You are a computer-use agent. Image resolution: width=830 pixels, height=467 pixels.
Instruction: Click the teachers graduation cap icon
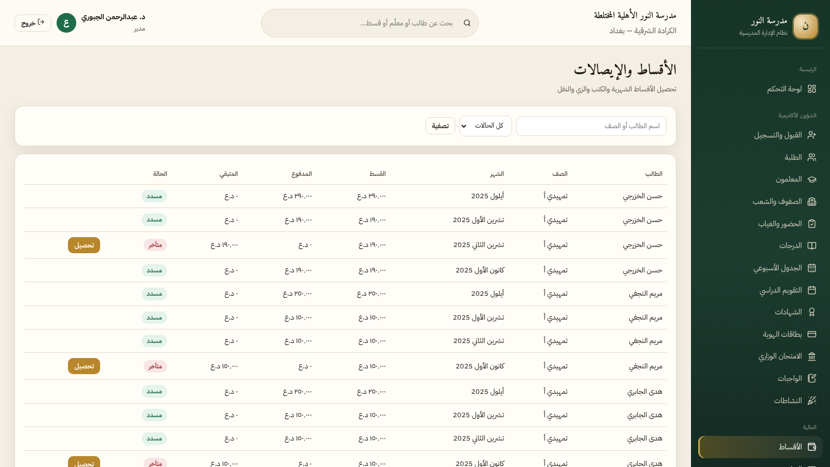click(x=812, y=180)
